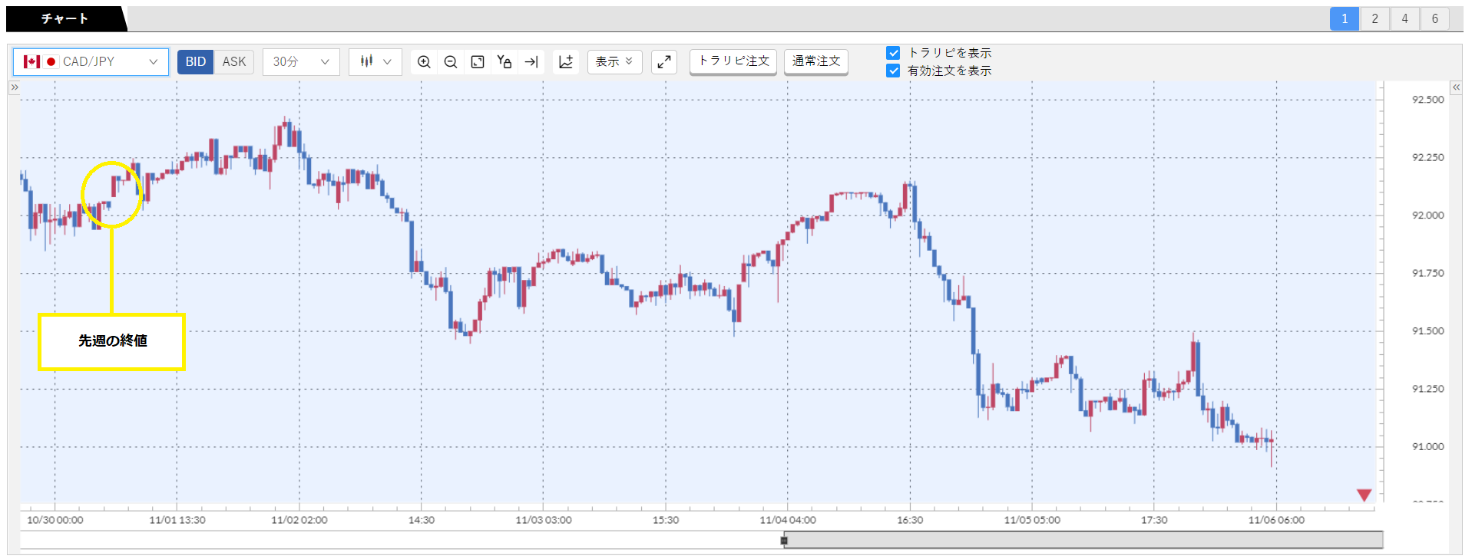This screenshot has width=1472, height=559.
Task: Click the 91.250 price axis label
Action: [1427, 390]
